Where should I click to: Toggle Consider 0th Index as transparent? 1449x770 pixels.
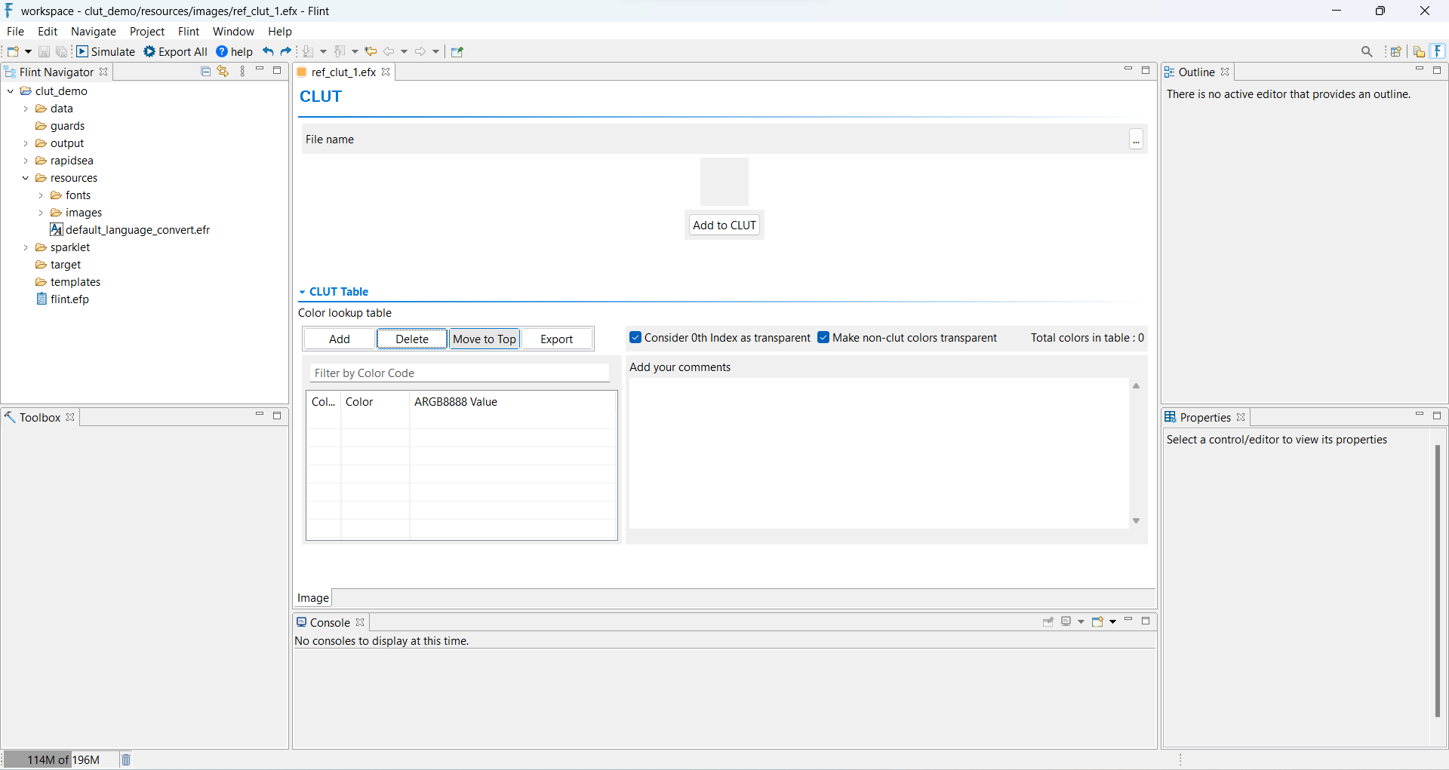point(635,338)
